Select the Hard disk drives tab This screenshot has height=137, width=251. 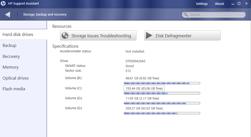pos(23,34)
